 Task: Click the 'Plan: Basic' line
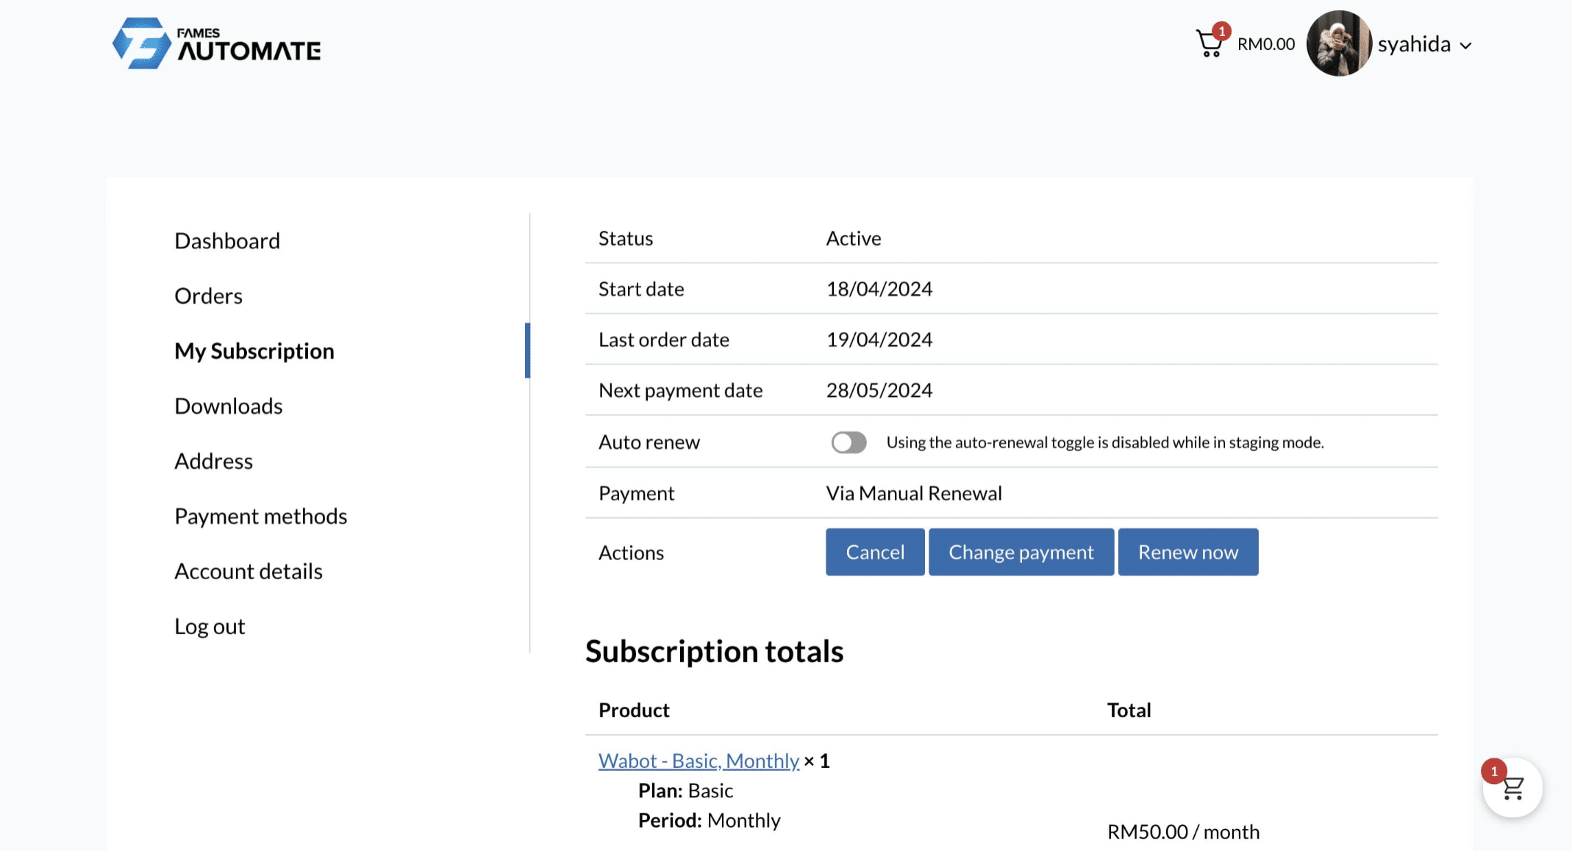[685, 791]
